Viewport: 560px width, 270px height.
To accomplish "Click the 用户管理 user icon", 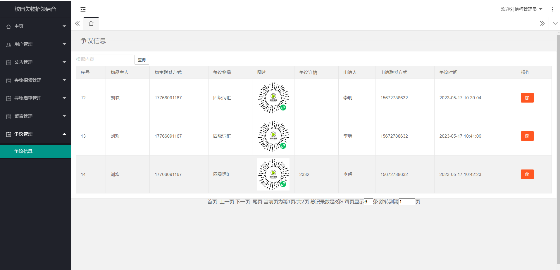I will pos(8,44).
